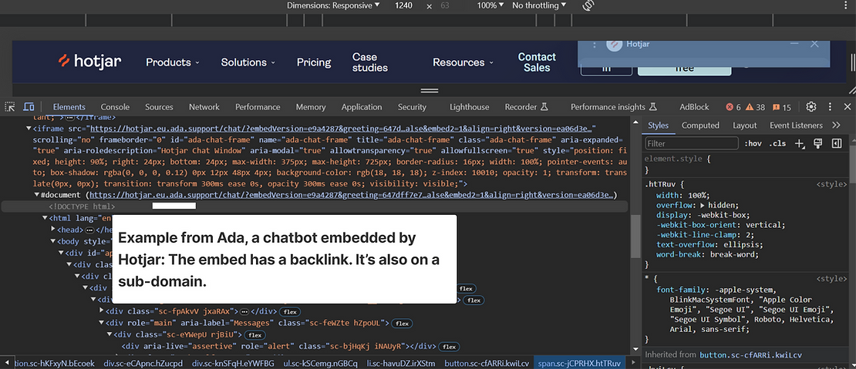The width and height of the screenshot is (856, 369).
Task: Open the Performance tab
Action: 258,107
